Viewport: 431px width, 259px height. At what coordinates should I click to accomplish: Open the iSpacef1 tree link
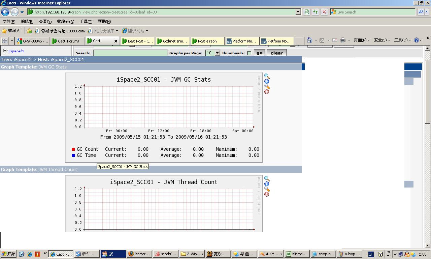click(16, 51)
